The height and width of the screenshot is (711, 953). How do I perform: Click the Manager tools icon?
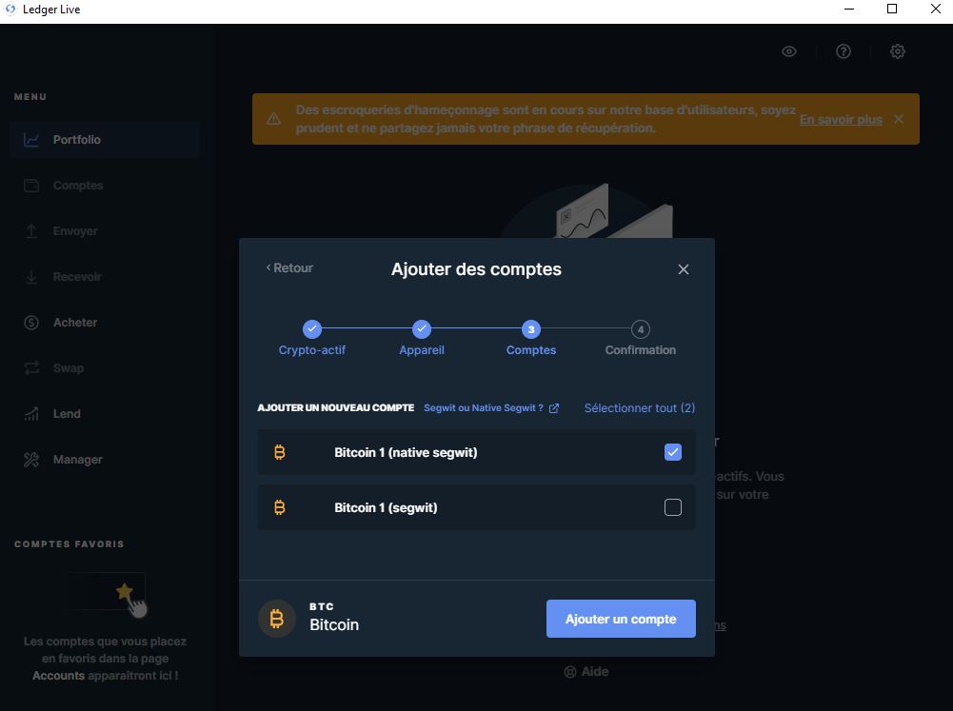[31, 460]
